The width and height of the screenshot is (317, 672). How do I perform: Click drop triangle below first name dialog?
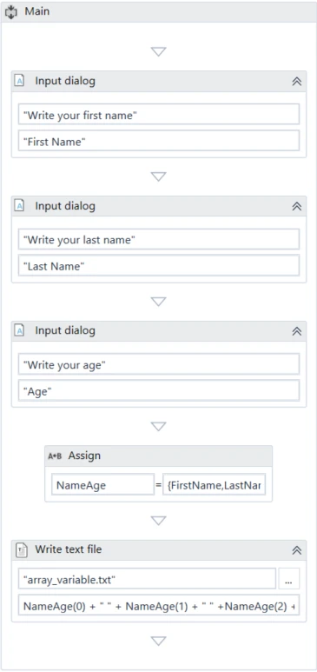tap(158, 176)
